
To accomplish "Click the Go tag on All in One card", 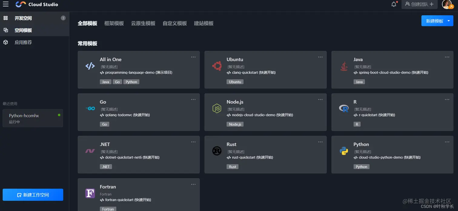I will (117, 82).
